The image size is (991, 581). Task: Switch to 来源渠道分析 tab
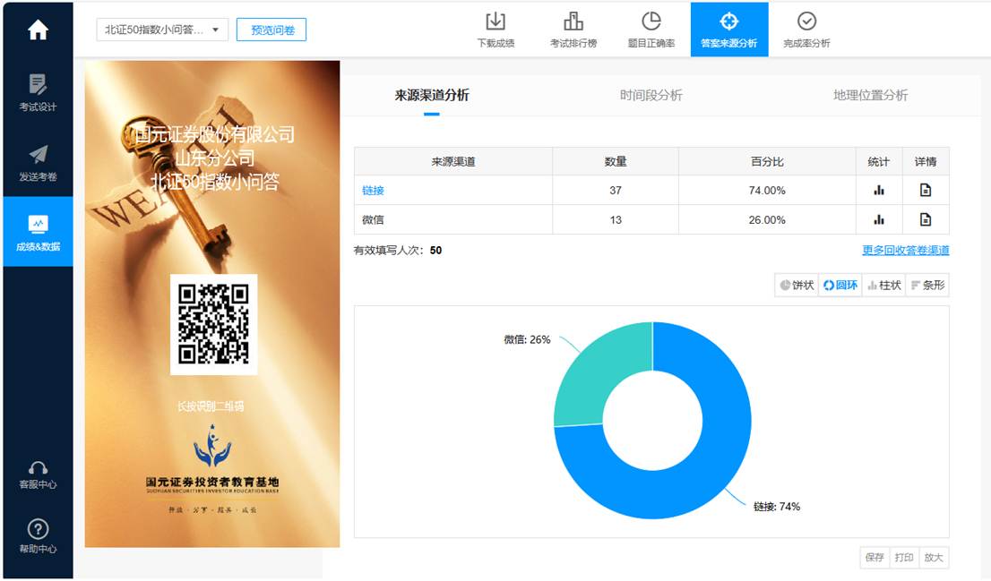[x=432, y=96]
